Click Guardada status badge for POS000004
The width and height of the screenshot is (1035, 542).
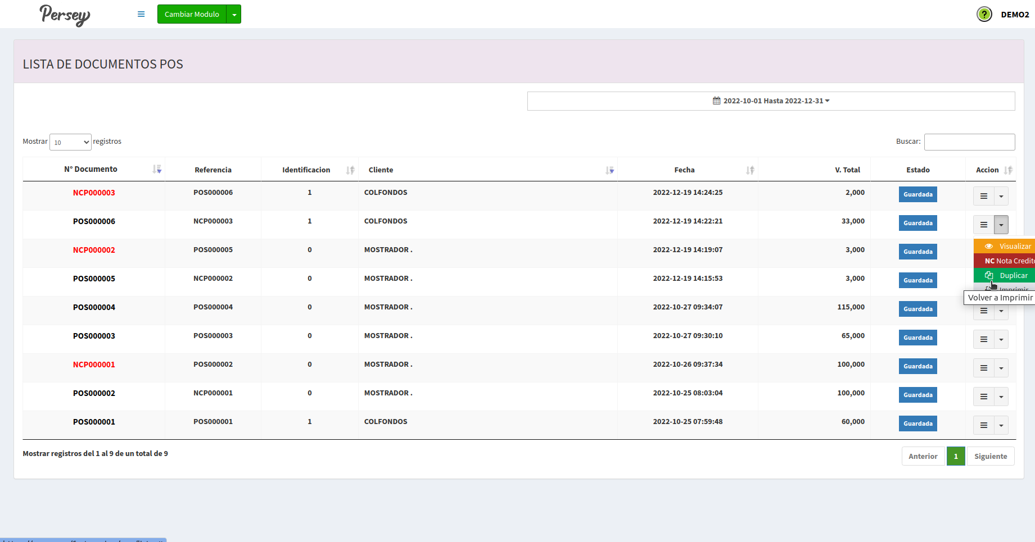tap(918, 309)
